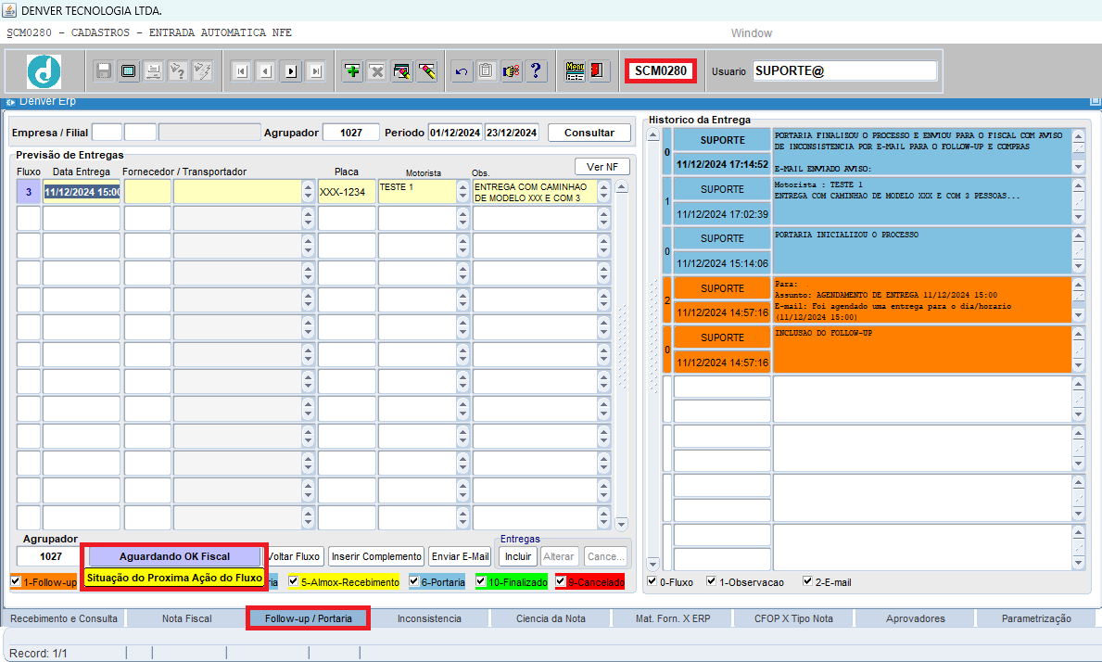
Task: Click the Periodo start date 01/12/2024
Action: pyautogui.click(x=455, y=132)
